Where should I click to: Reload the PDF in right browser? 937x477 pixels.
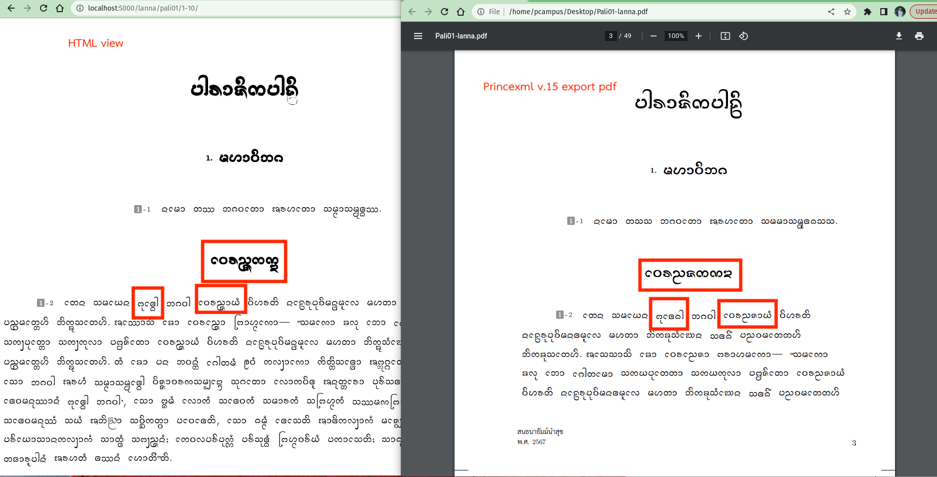(x=444, y=12)
